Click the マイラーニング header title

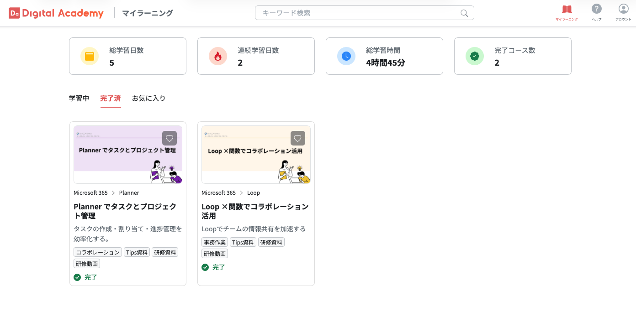tap(148, 13)
